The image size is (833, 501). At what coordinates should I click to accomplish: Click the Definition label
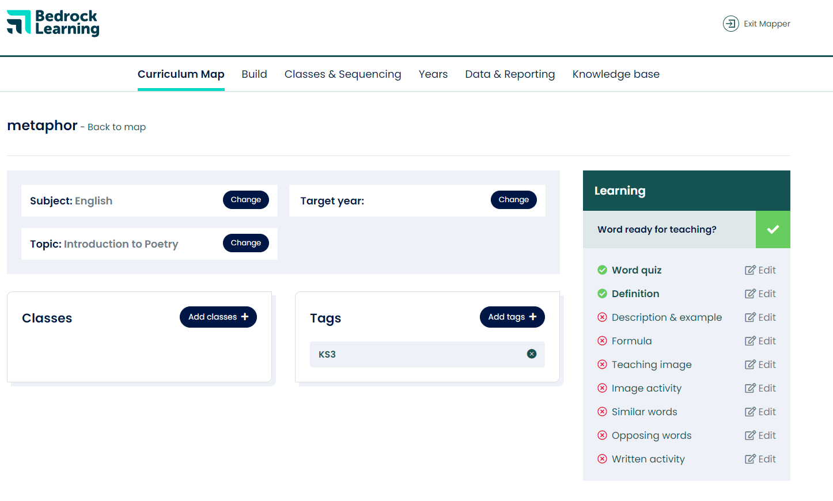pyautogui.click(x=635, y=294)
